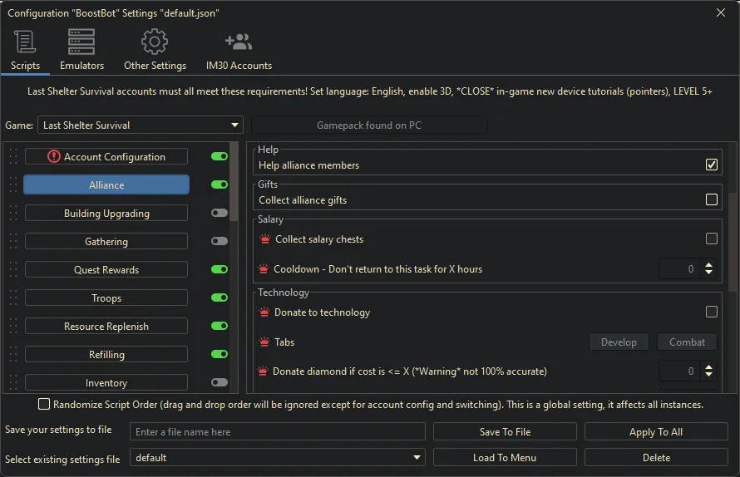The image size is (740, 477).
Task: Close the configuration window
Action: pyautogui.click(x=721, y=12)
